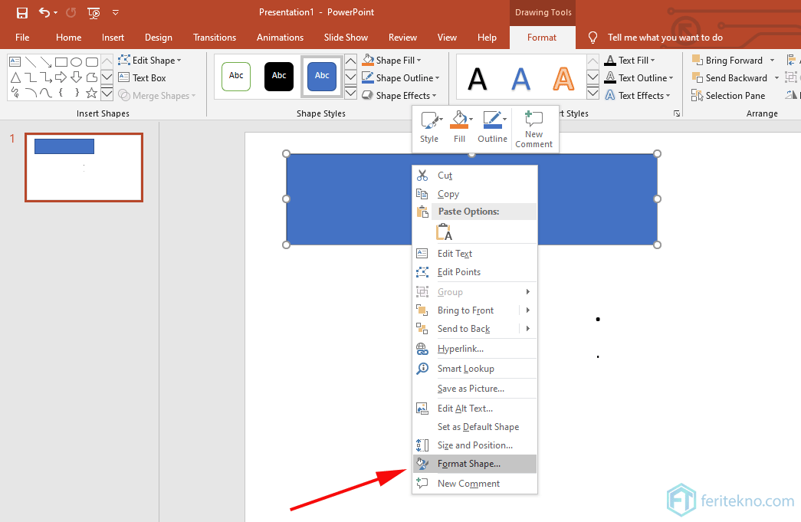
Task: Click the Save icon in the quick access toolbar
Action: (x=22, y=13)
